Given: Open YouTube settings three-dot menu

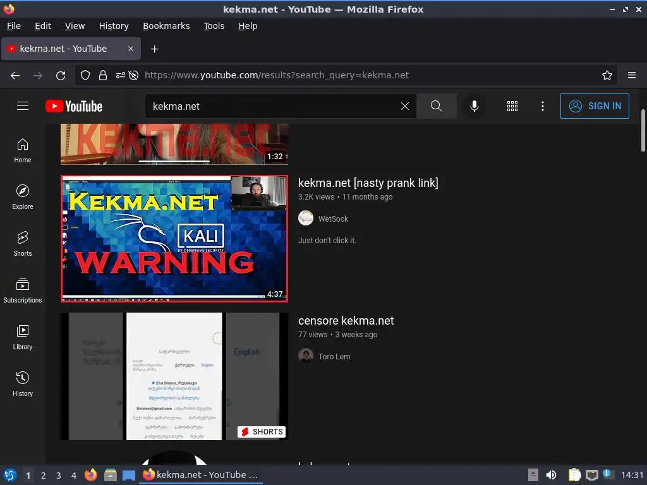Looking at the screenshot, I should pyautogui.click(x=543, y=106).
